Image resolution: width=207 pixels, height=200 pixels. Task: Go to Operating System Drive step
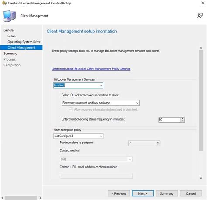24,42
